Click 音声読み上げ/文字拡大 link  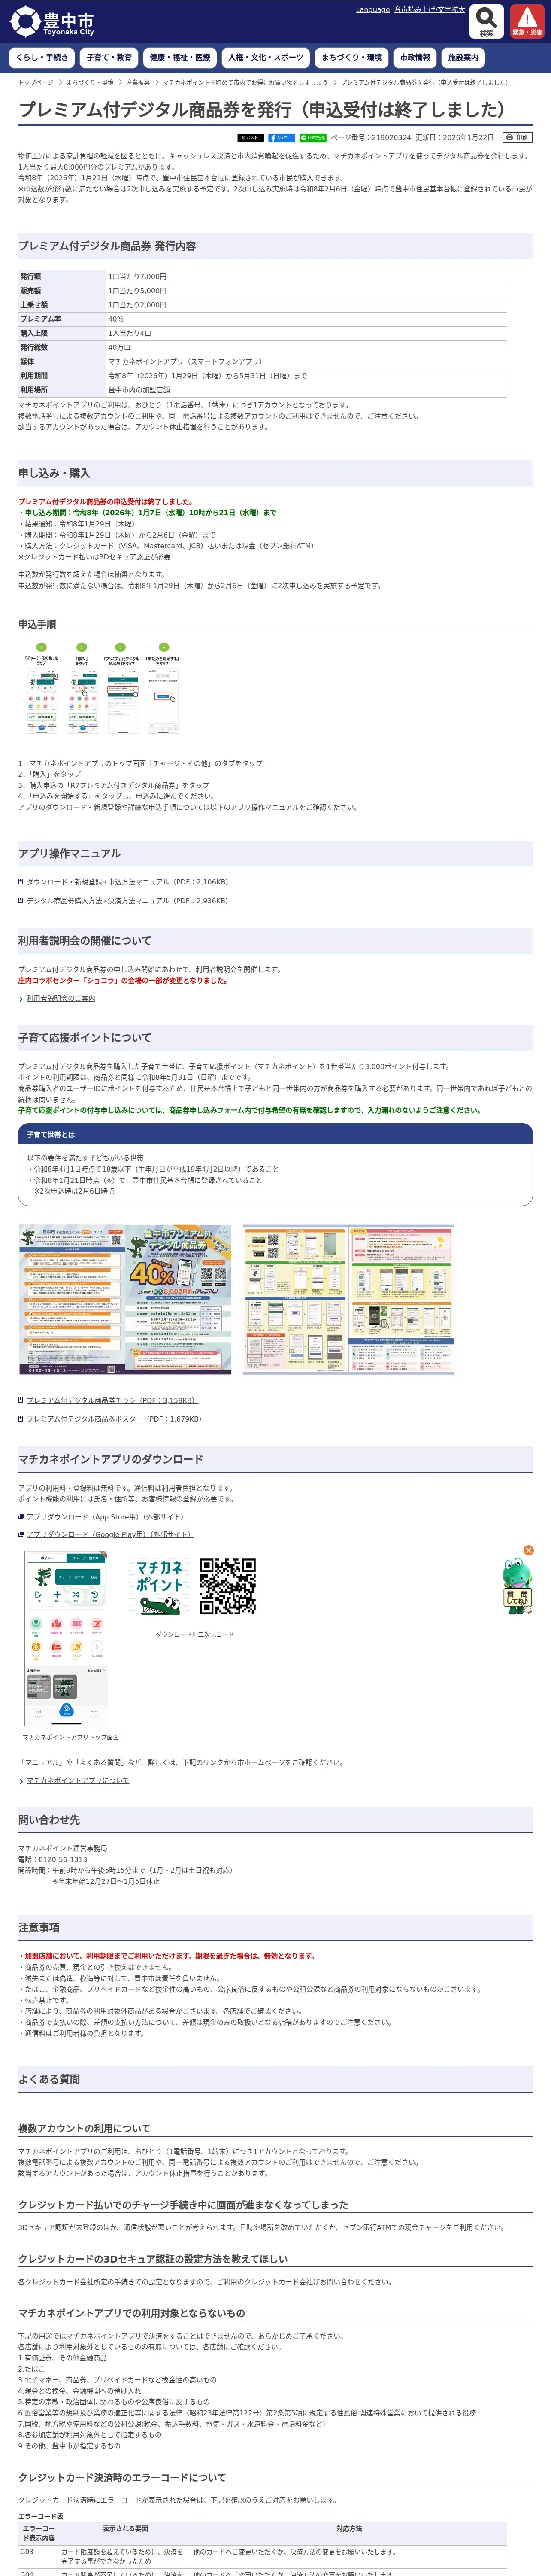click(430, 10)
